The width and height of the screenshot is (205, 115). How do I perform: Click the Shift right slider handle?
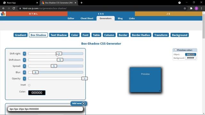tap(59, 54)
